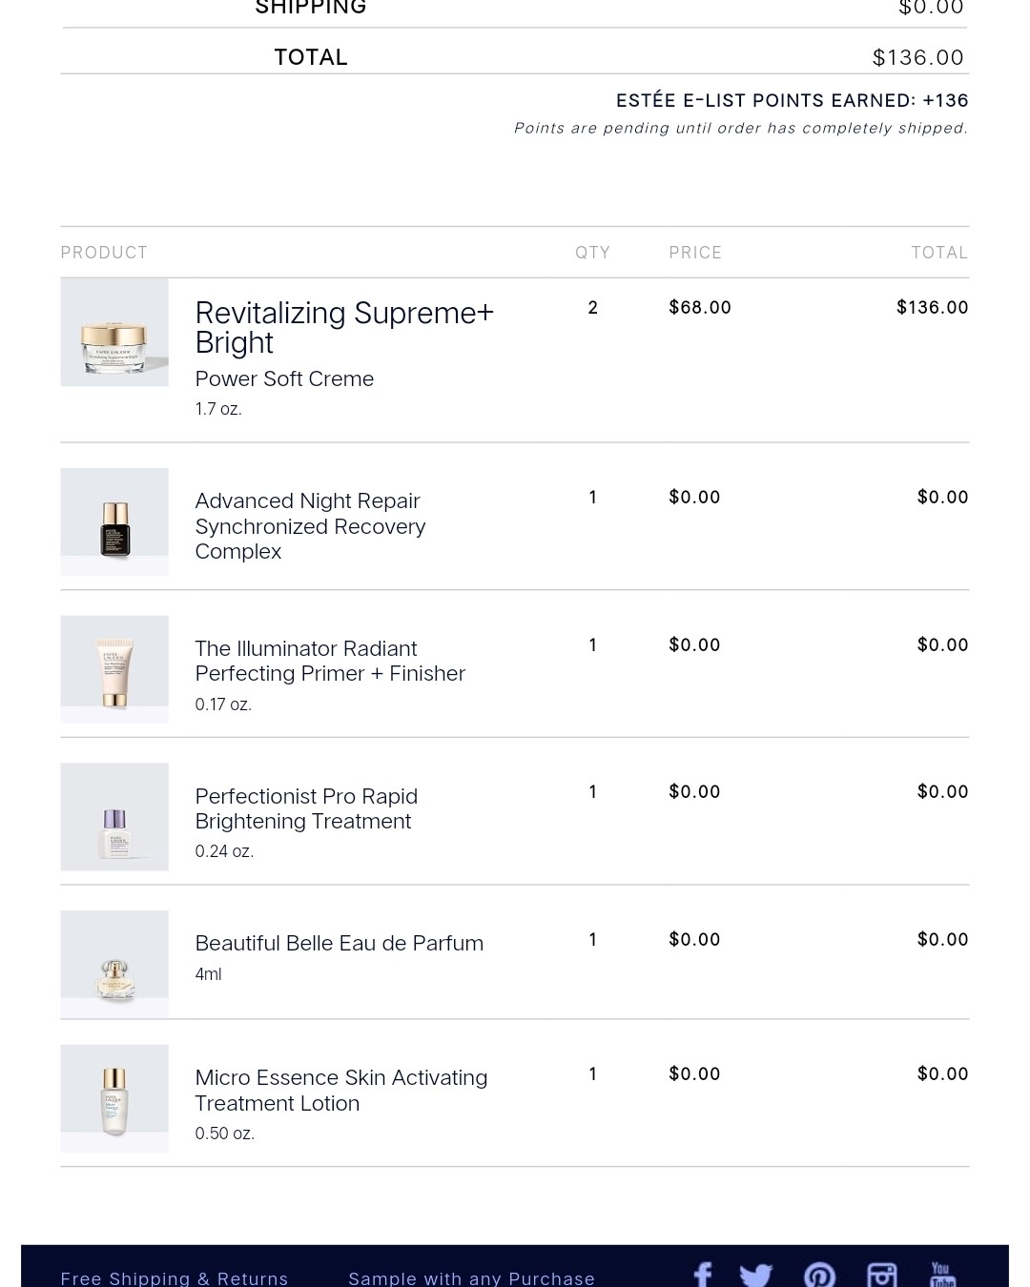Open the Instagram camera icon

point(882,1276)
